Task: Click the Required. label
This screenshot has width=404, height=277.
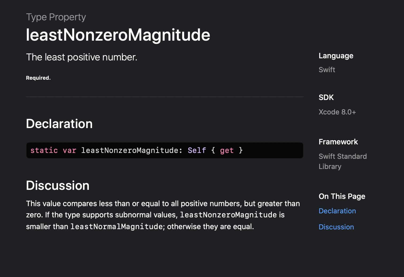Action: [38, 78]
